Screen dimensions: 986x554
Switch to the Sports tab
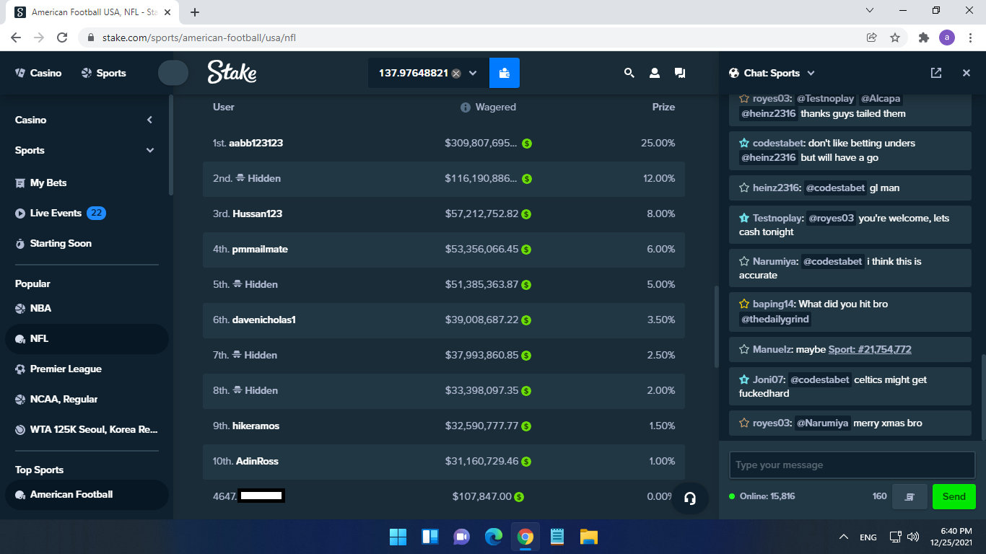point(104,73)
